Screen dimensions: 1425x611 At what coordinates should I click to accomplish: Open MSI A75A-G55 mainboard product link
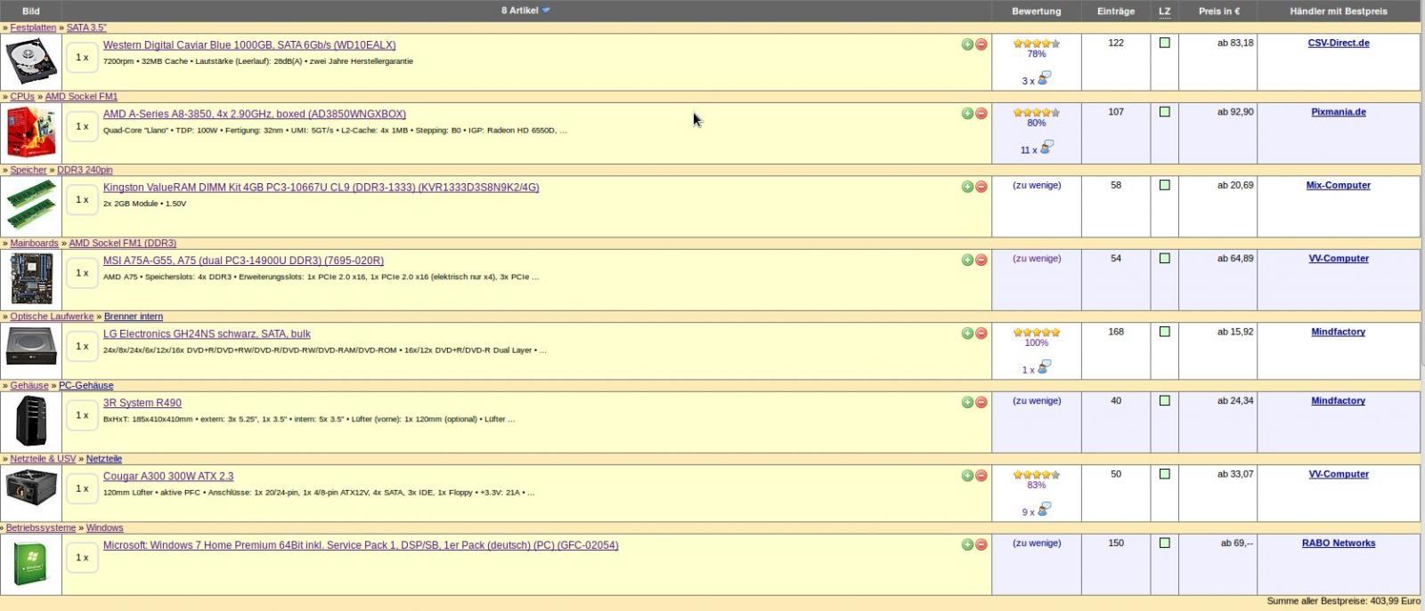point(243,261)
